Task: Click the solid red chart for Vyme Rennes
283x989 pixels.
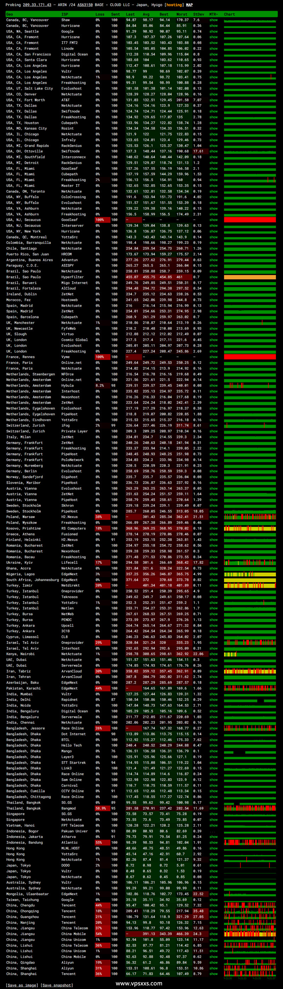Action: pos(250,357)
